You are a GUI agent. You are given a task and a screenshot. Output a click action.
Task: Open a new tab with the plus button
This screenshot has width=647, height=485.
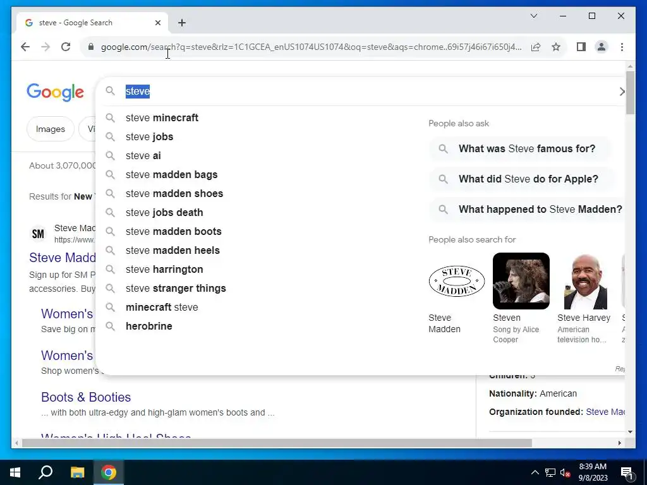pos(182,23)
